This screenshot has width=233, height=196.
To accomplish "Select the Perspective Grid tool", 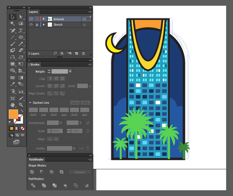I will coord(21,71).
